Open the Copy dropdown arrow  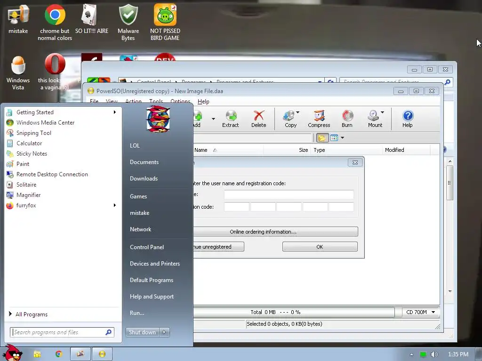coord(297,112)
